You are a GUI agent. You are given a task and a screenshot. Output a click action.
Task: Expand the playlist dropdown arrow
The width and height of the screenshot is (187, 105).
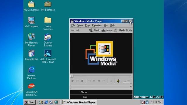point(131,87)
